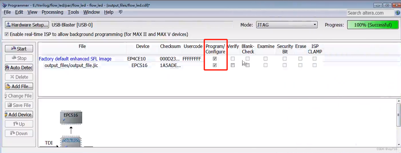This screenshot has height=153, width=401.
Task: Click the globe icon by the search box
Action: (398, 13)
